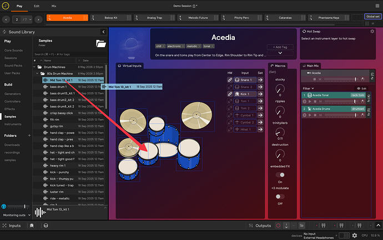Click the Add Tag button
Viewport: 383px width, 240px height.
[280, 47]
